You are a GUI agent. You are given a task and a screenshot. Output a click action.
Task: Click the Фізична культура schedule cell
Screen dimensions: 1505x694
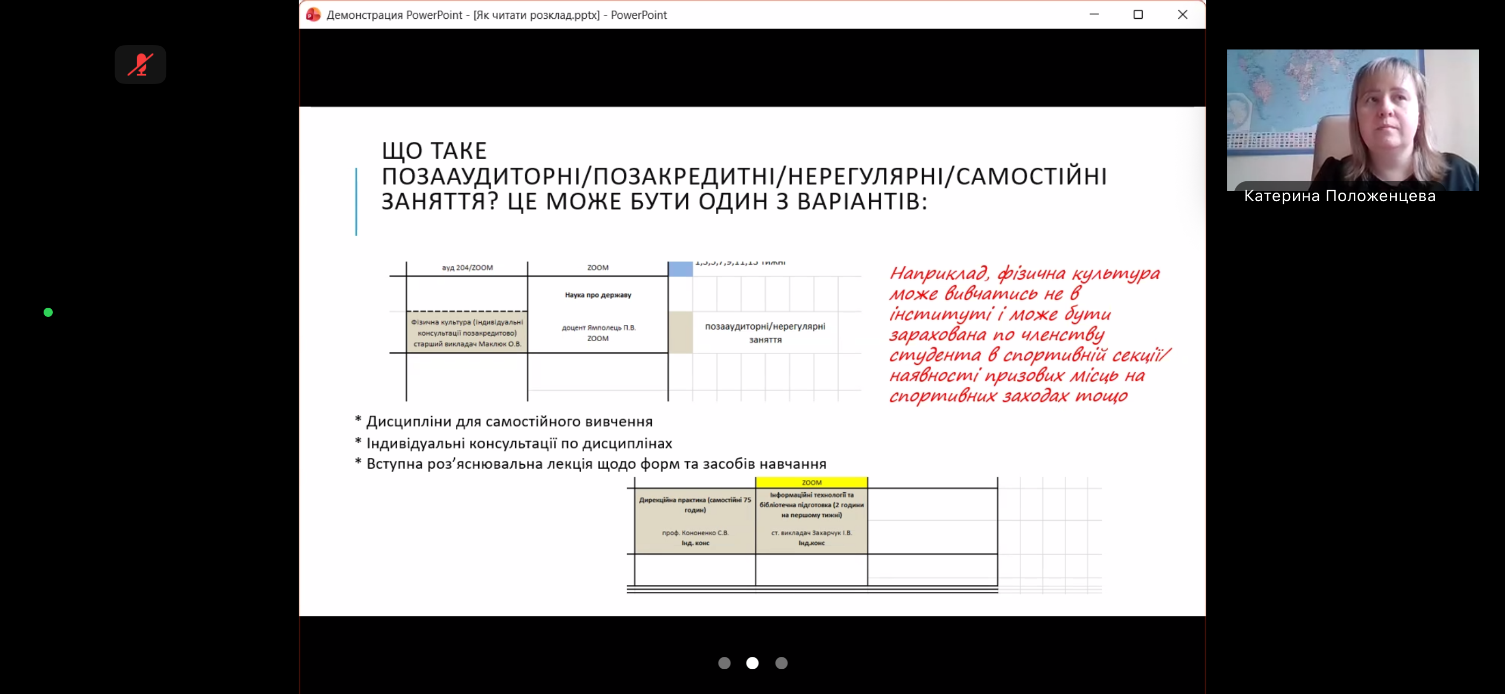(467, 333)
